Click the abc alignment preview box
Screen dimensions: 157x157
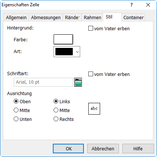pos(94,109)
